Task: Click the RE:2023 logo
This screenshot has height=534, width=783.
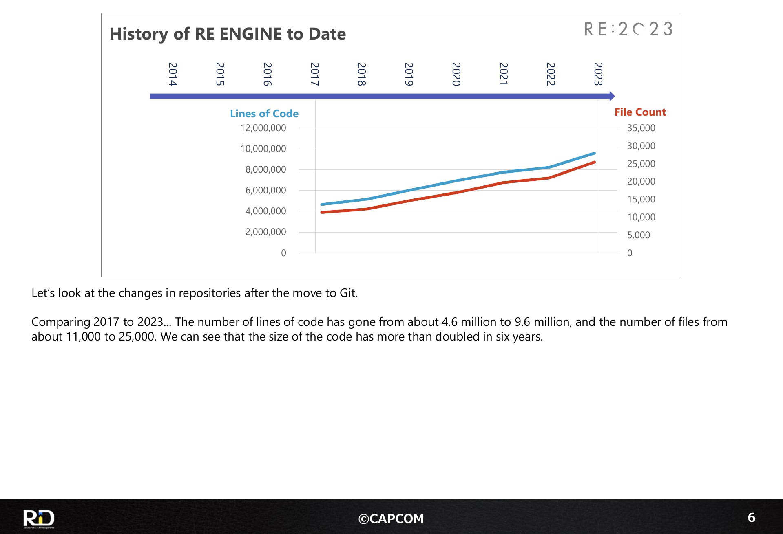Action: click(628, 29)
